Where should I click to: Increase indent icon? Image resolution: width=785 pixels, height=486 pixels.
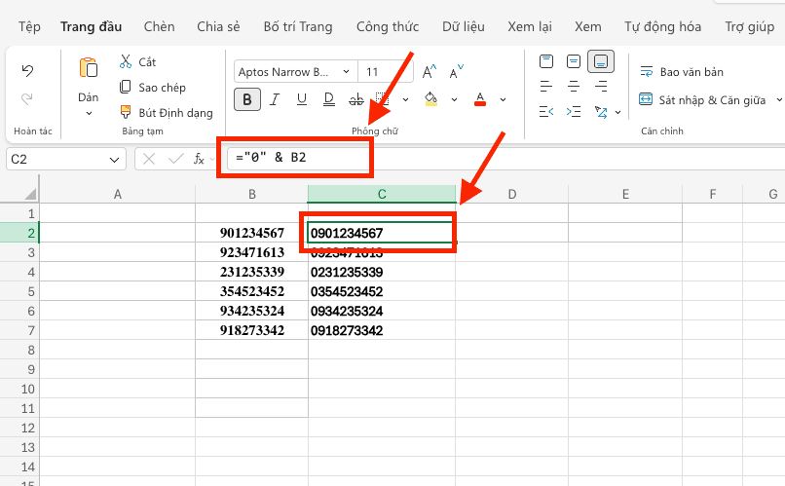(x=574, y=111)
